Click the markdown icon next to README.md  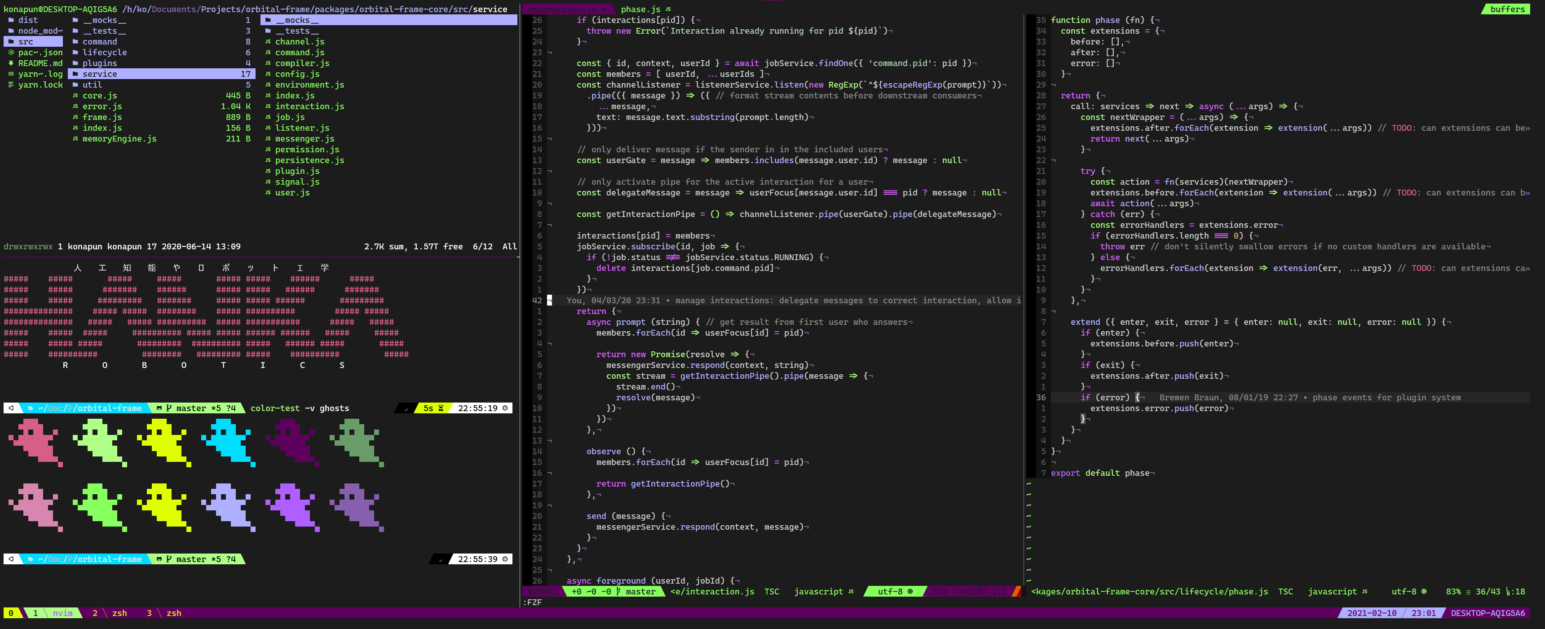[x=11, y=63]
